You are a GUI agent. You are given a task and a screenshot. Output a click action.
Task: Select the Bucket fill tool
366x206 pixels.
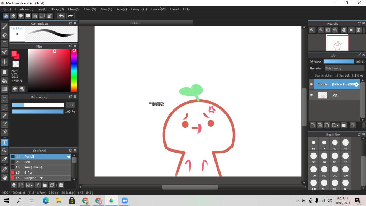4,80
